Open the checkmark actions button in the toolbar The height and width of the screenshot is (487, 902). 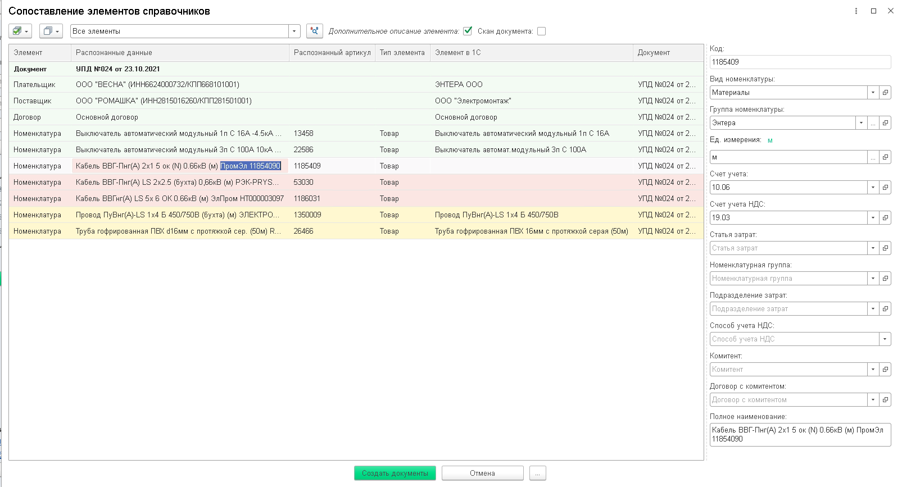point(20,31)
